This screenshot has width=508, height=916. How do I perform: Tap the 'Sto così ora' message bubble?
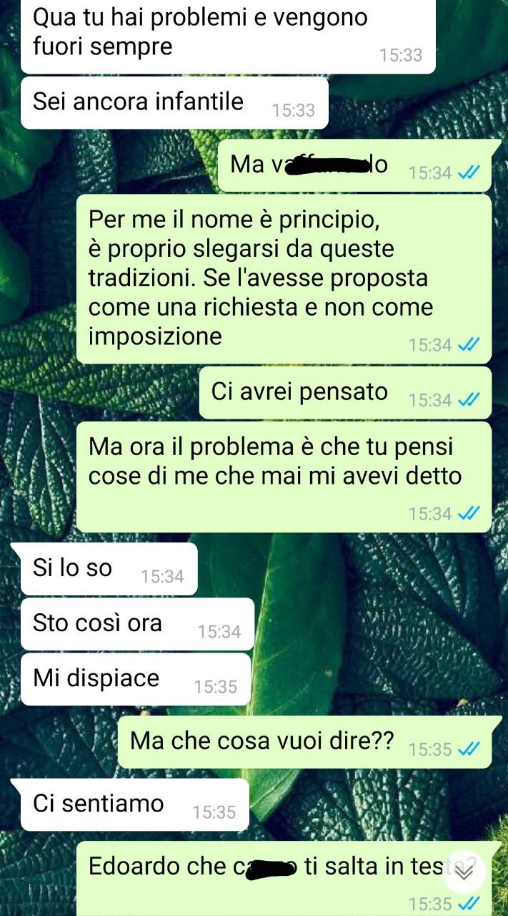click(x=137, y=624)
